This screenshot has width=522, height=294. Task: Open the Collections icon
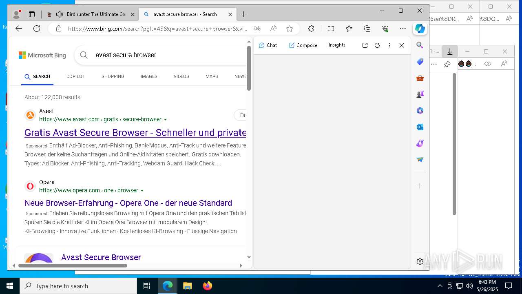pos(367,29)
